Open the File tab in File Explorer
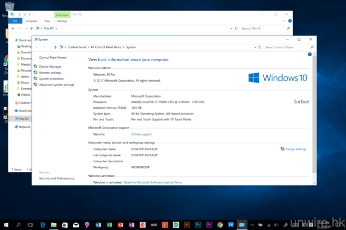 15,21
